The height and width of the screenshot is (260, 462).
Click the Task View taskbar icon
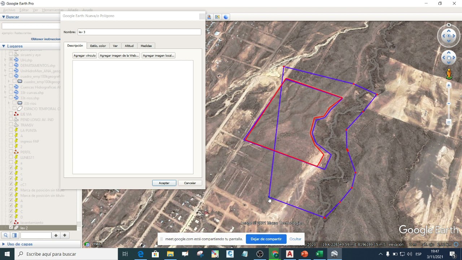(125, 254)
